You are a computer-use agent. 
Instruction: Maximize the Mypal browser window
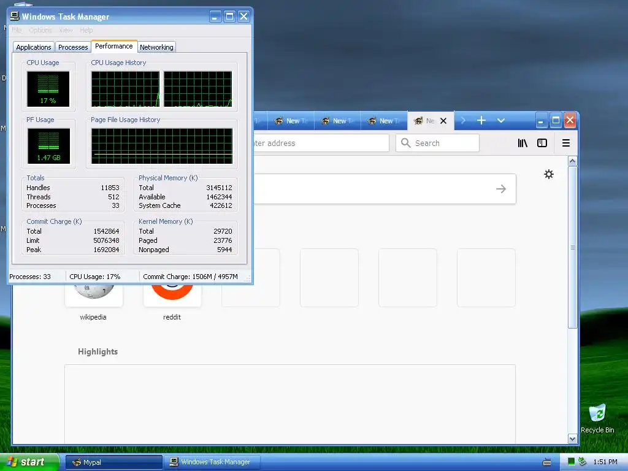point(556,121)
